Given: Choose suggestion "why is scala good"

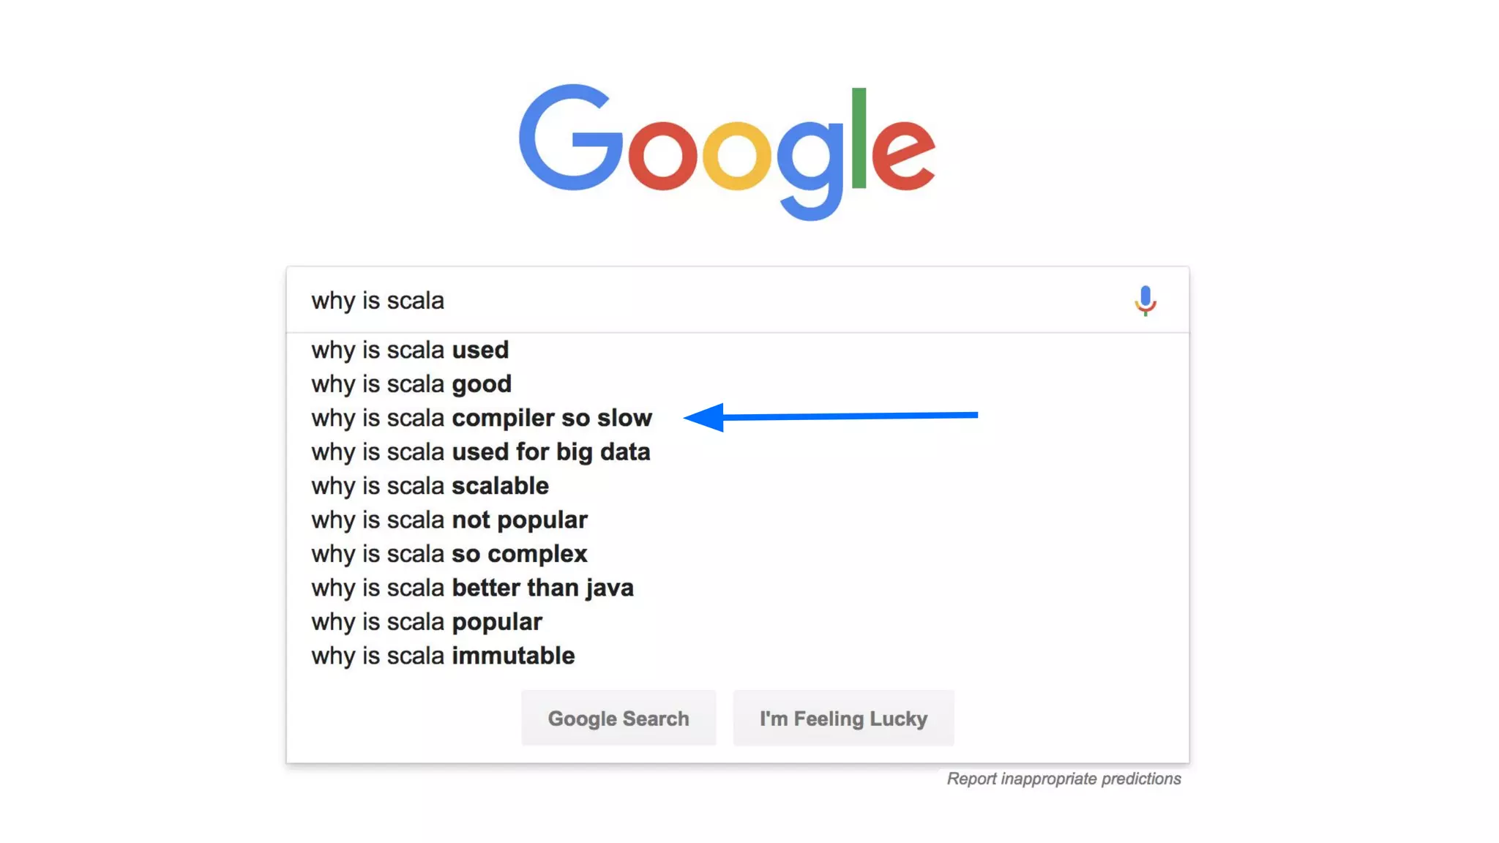Looking at the screenshot, I should coord(411,384).
